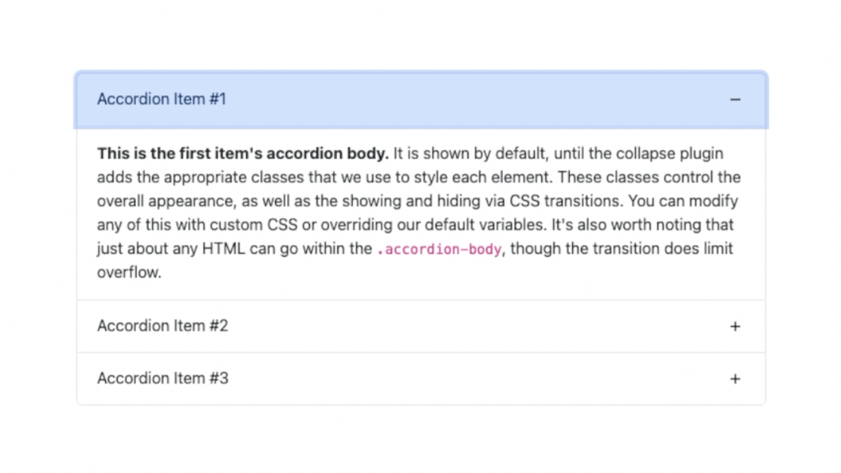Click the pink .accordion-body code text
Screen dimensions: 841x473
(439, 250)
